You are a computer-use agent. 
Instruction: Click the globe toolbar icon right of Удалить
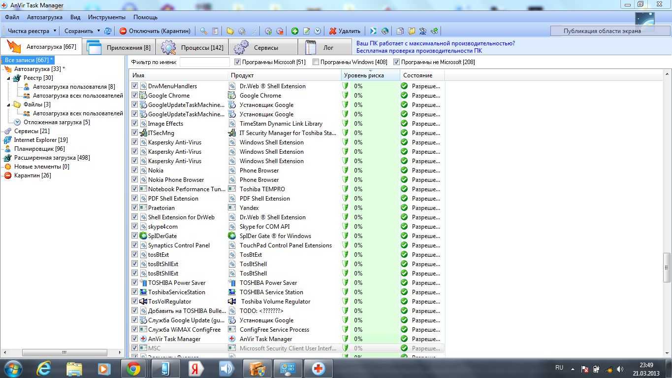(x=384, y=31)
